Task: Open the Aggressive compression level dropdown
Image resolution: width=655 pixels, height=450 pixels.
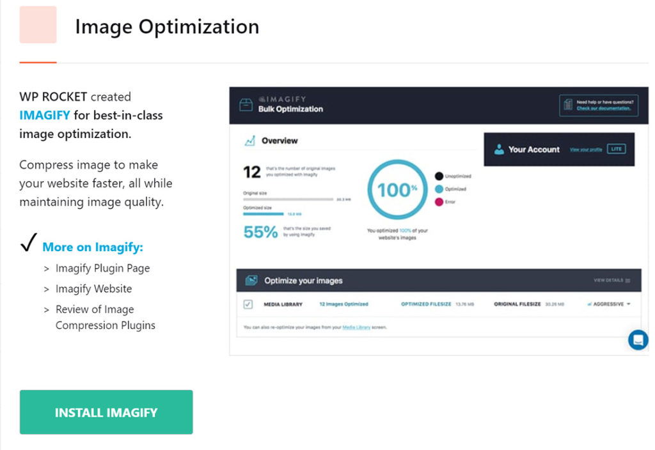Action: pyautogui.click(x=609, y=304)
